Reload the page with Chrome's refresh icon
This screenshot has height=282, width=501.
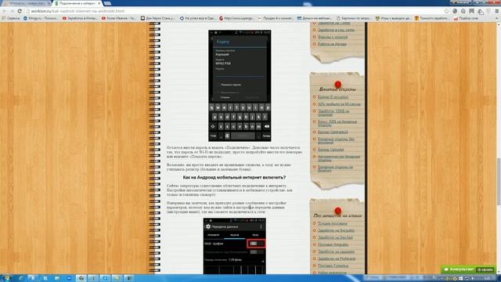20,11
